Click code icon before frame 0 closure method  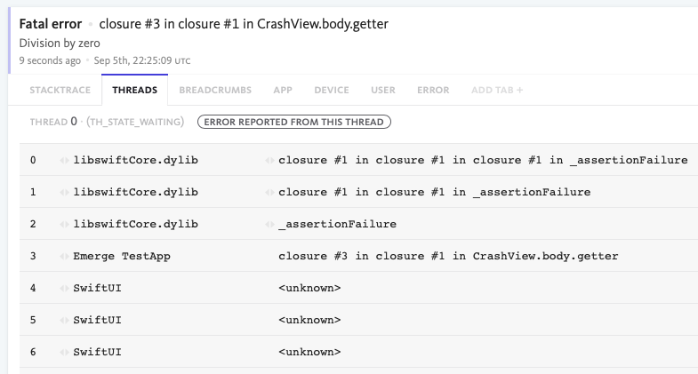pos(269,160)
